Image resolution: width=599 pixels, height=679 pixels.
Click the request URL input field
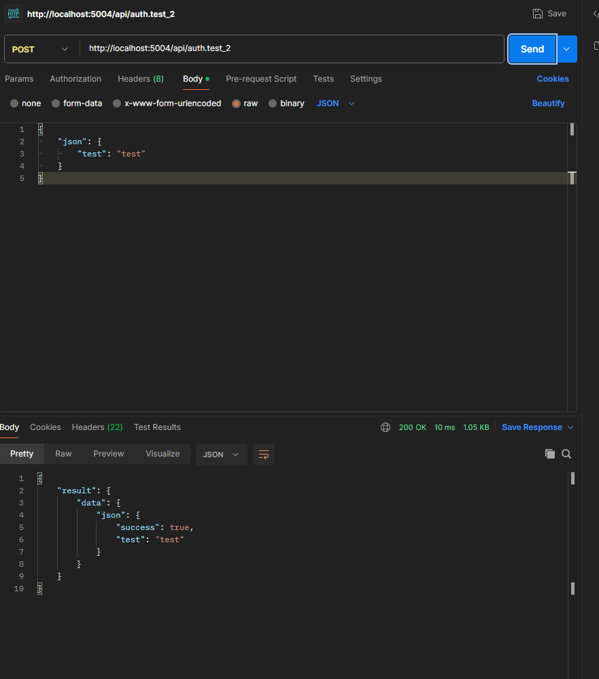[292, 49]
